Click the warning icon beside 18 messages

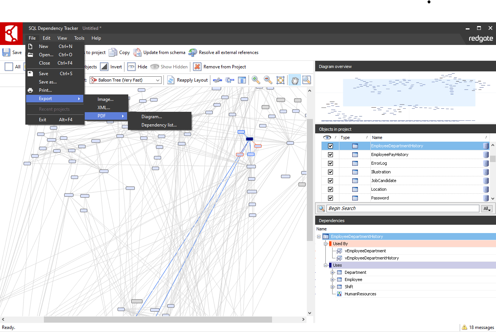pyautogui.click(x=464, y=327)
